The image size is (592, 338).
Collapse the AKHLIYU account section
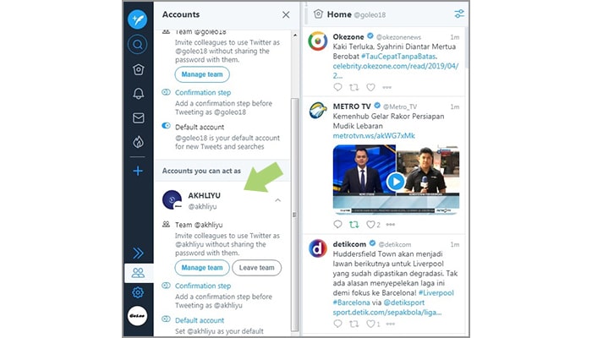tap(278, 200)
